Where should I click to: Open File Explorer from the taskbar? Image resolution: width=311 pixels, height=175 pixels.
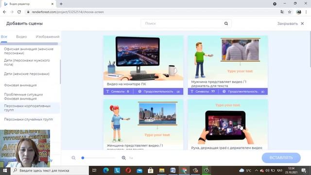pyautogui.click(x=162, y=171)
